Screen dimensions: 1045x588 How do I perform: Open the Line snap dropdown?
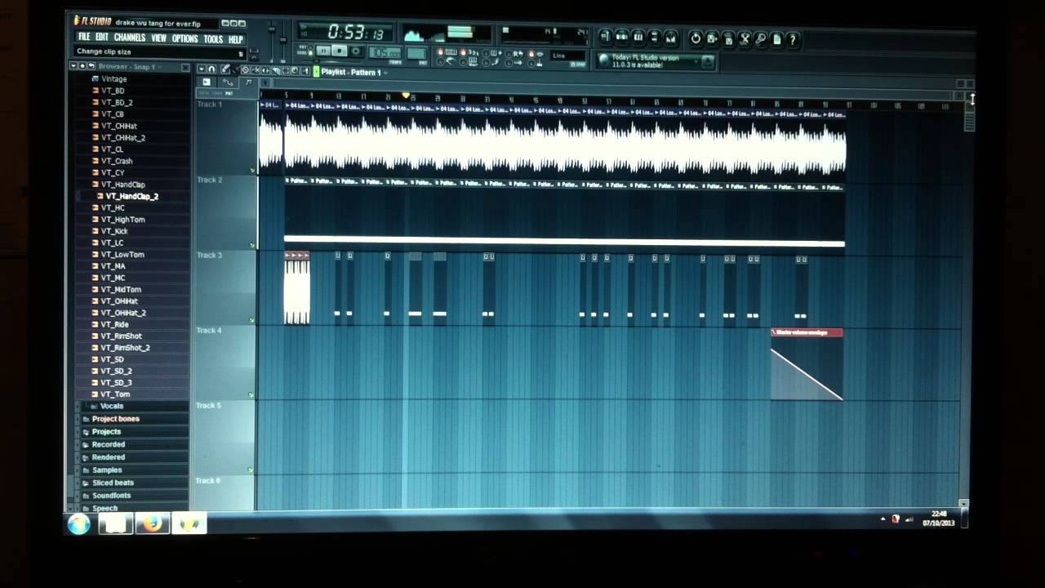pyautogui.click(x=568, y=56)
